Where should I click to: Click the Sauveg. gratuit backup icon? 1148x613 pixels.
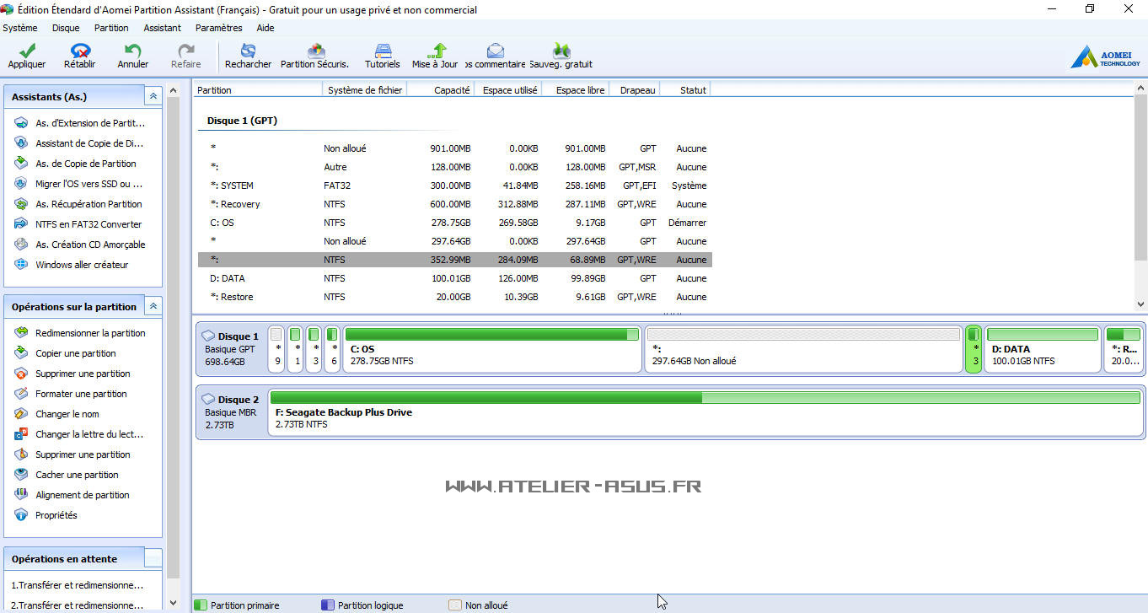tap(561, 51)
